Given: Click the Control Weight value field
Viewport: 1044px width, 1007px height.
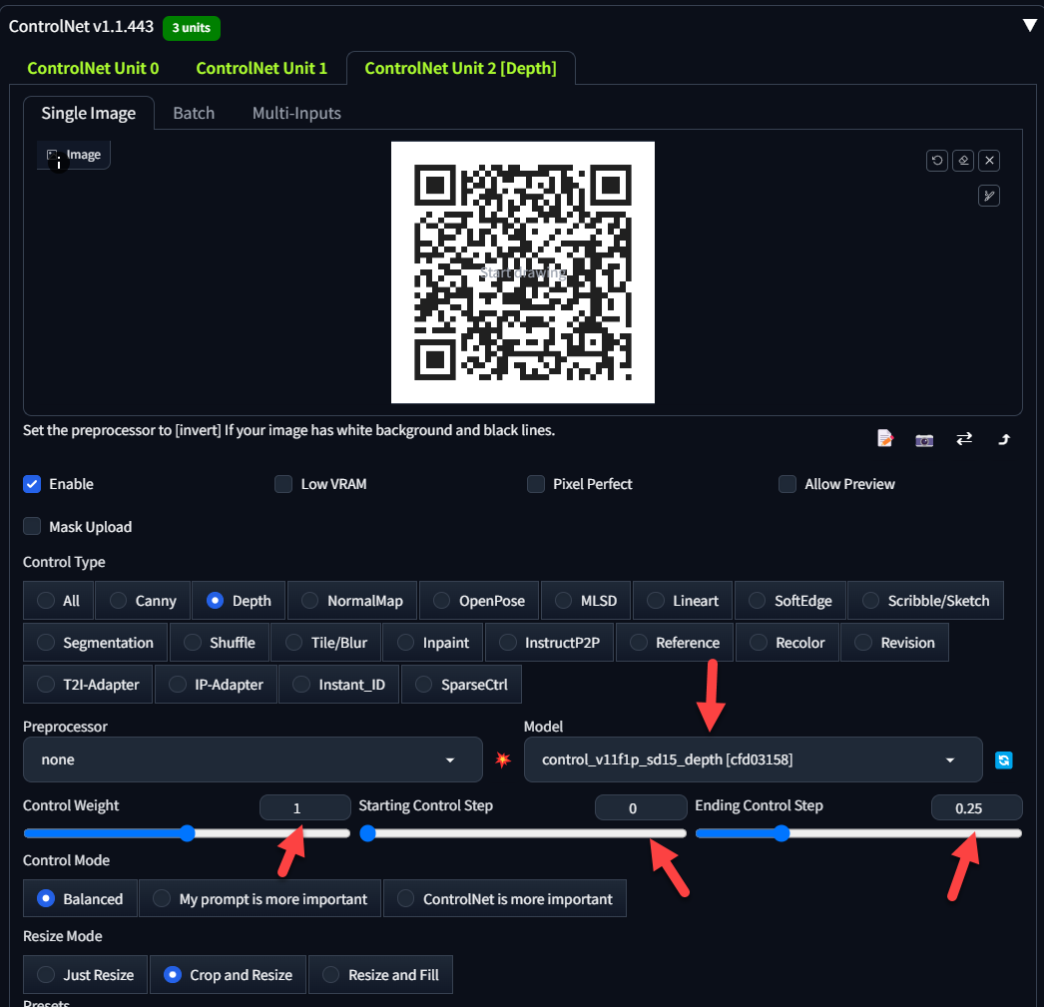Looking at the screenshot, I should point(305,808).
